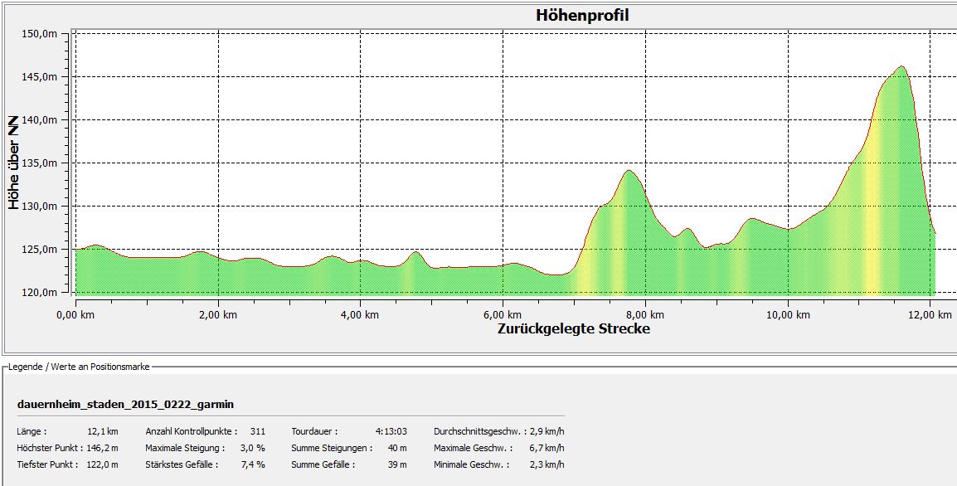Click the Höchster Punkt value 146,2 m
This screenshot has width=957, height=486.
click(102, 448)
